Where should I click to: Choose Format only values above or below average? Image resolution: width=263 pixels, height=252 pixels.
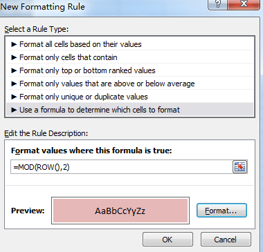click(x=129, y=84)
